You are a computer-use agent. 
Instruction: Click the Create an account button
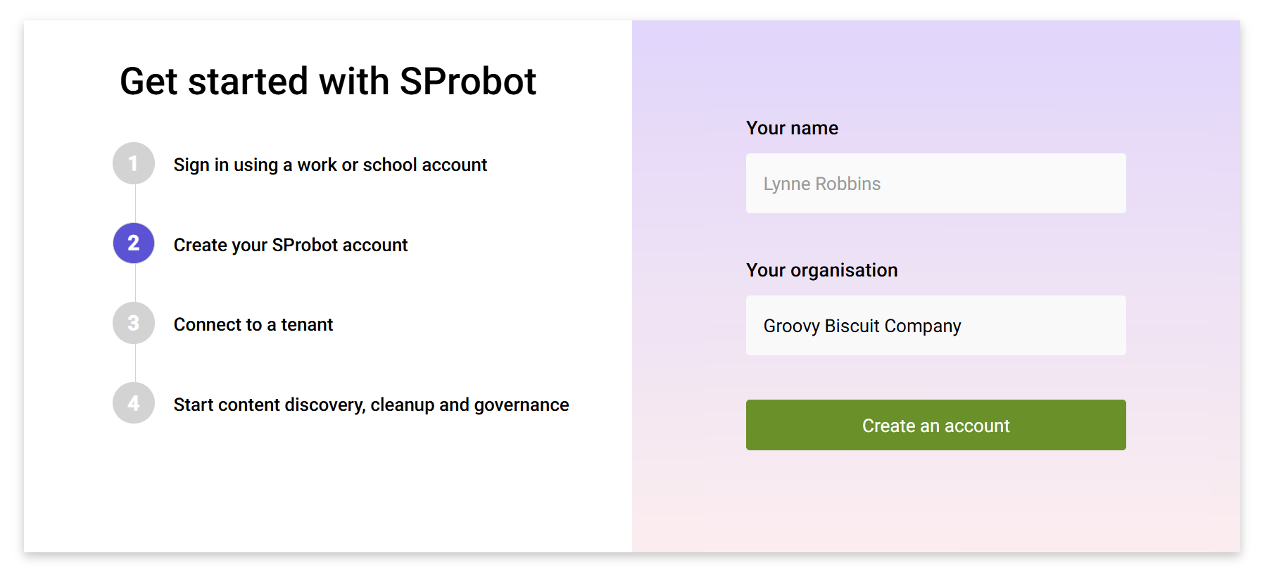click(x=935, y=425)
